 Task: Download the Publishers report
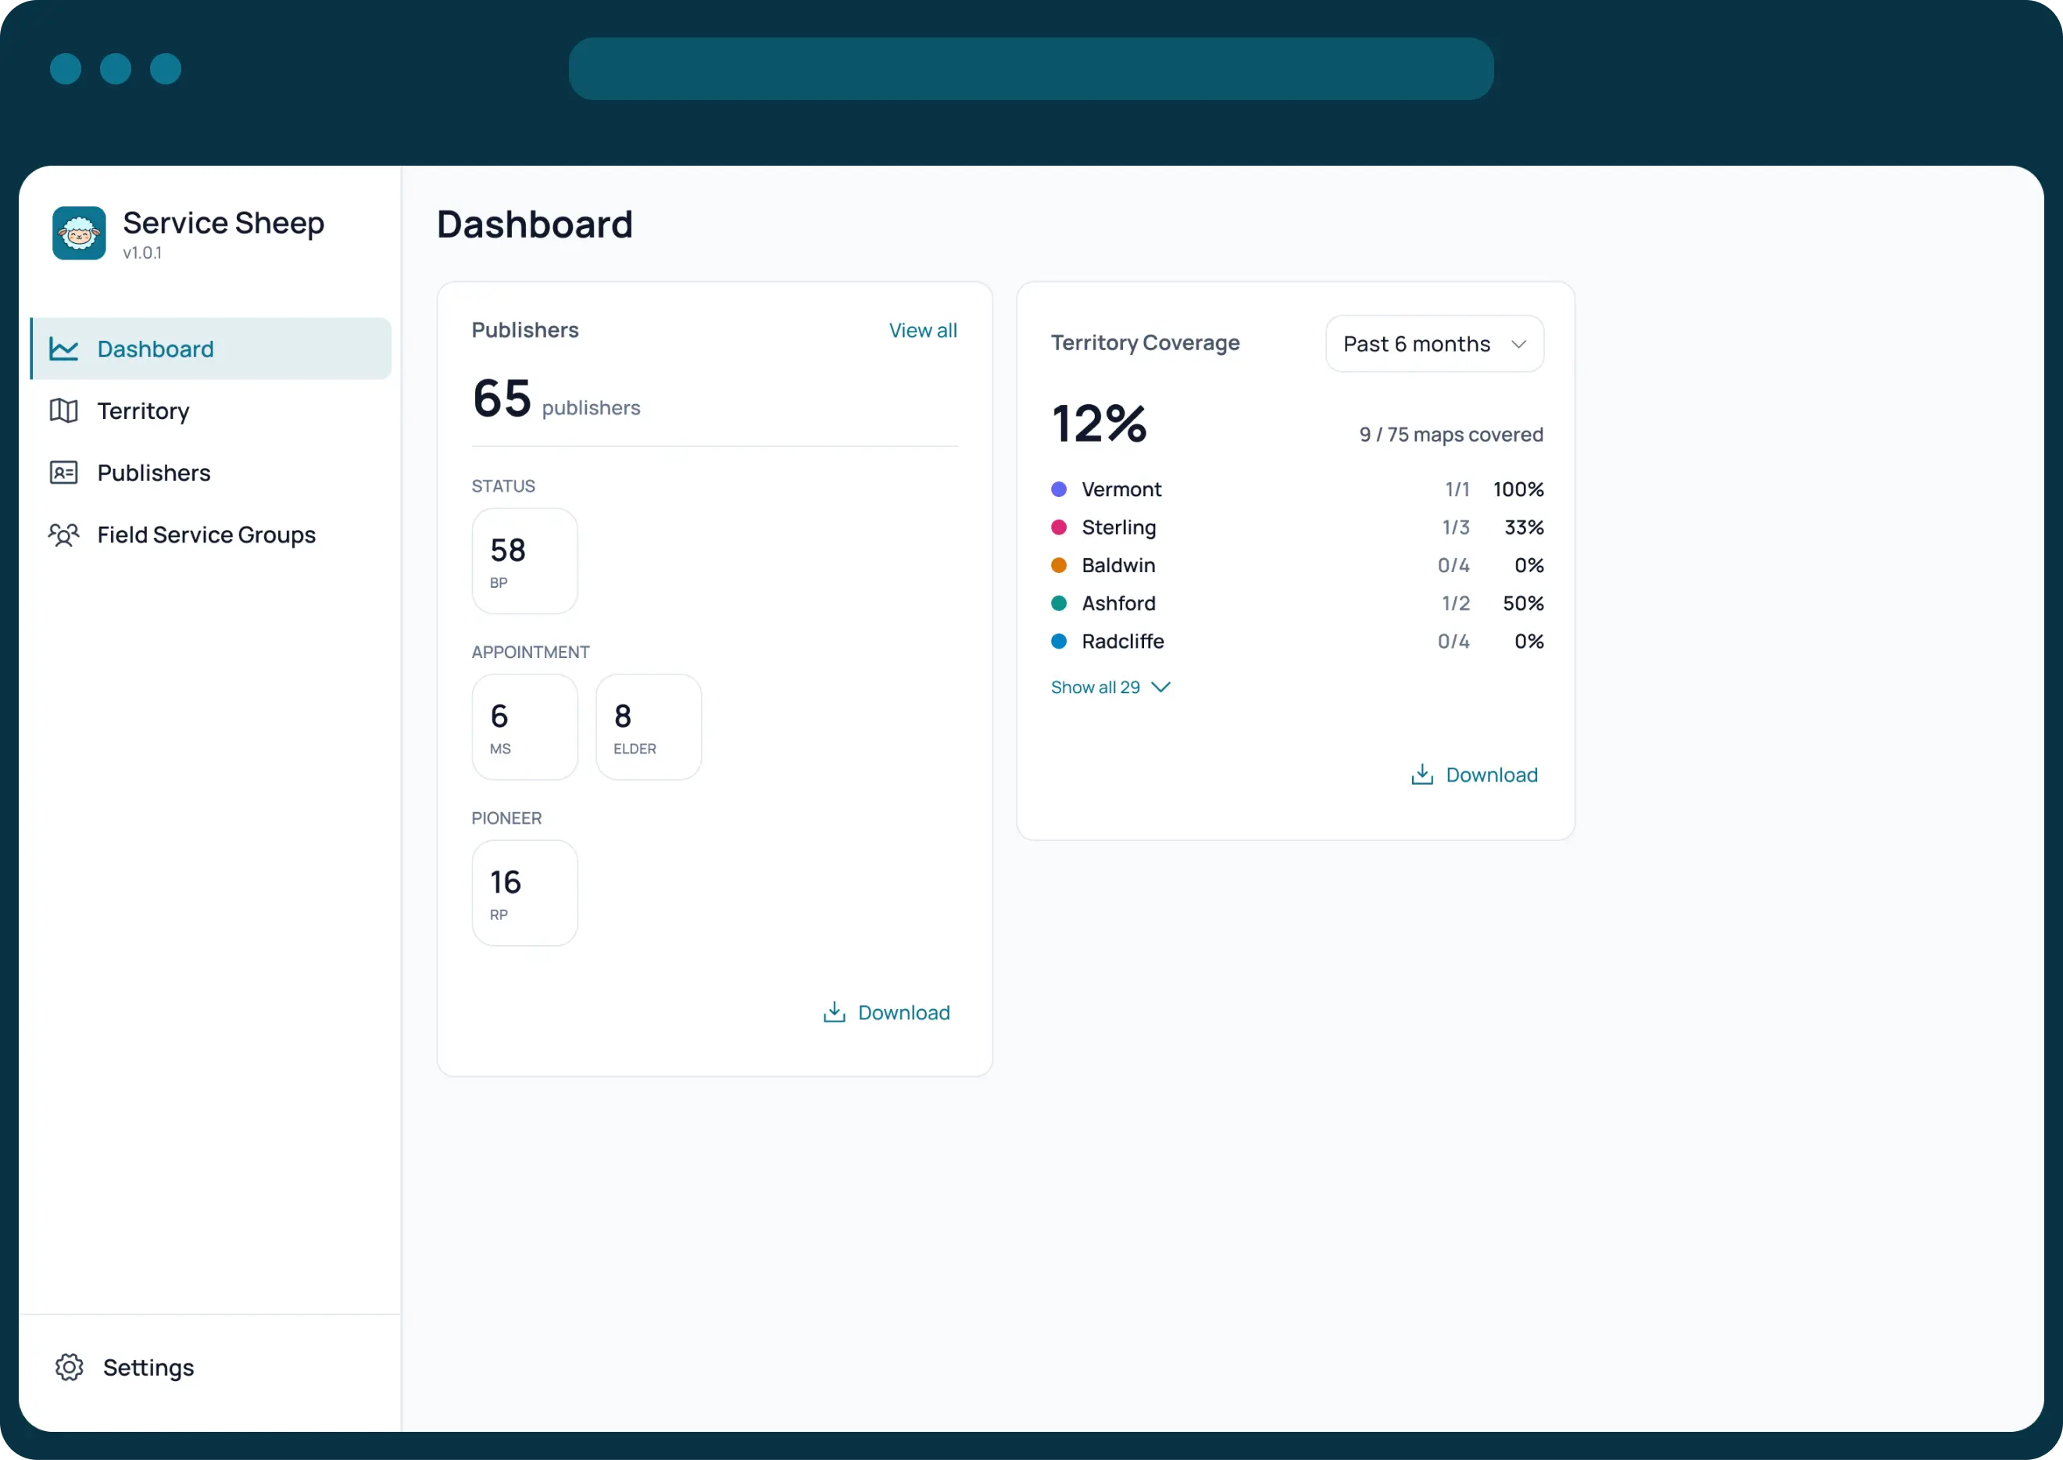[x=886, y=1012]
